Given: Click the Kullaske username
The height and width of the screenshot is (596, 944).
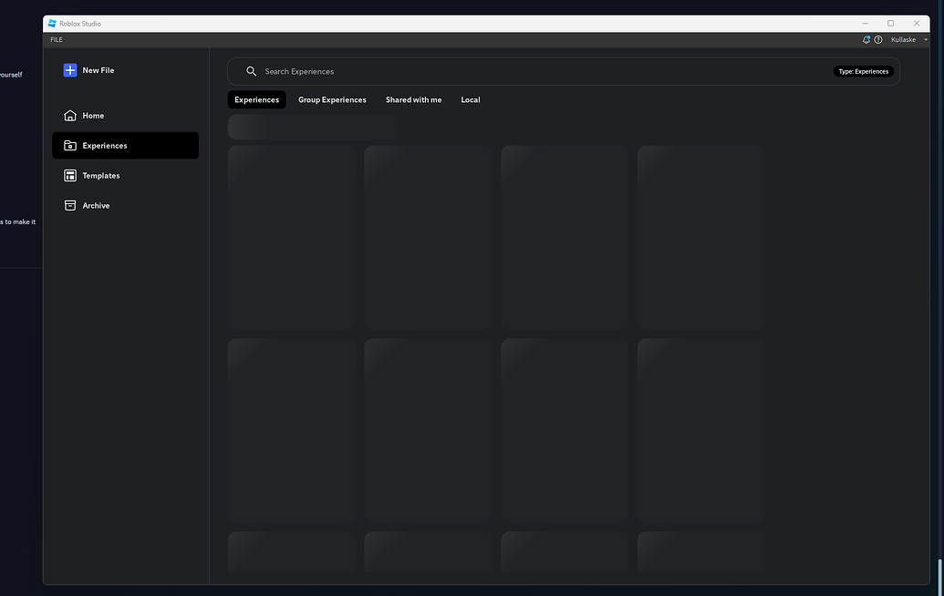Looking at the screenshot, I should [x=903, y=40].
